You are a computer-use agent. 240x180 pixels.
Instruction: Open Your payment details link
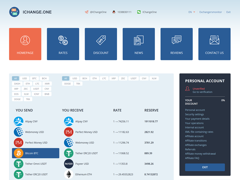[x=197, y=118]
